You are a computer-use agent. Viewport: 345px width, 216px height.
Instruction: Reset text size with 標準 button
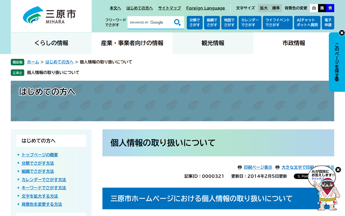(x=276, y=8)
